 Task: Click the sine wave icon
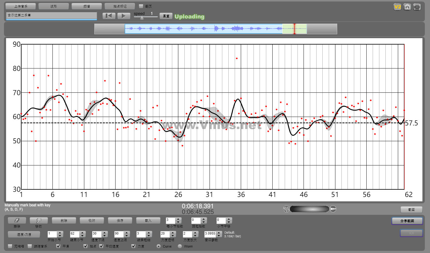tap(287, 209)
